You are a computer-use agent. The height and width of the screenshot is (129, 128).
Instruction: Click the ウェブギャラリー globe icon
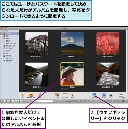click(x=94, y=95)
